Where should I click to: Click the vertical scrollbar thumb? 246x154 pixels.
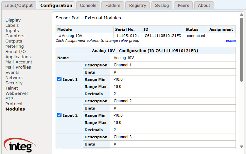(x=241, y=50)
